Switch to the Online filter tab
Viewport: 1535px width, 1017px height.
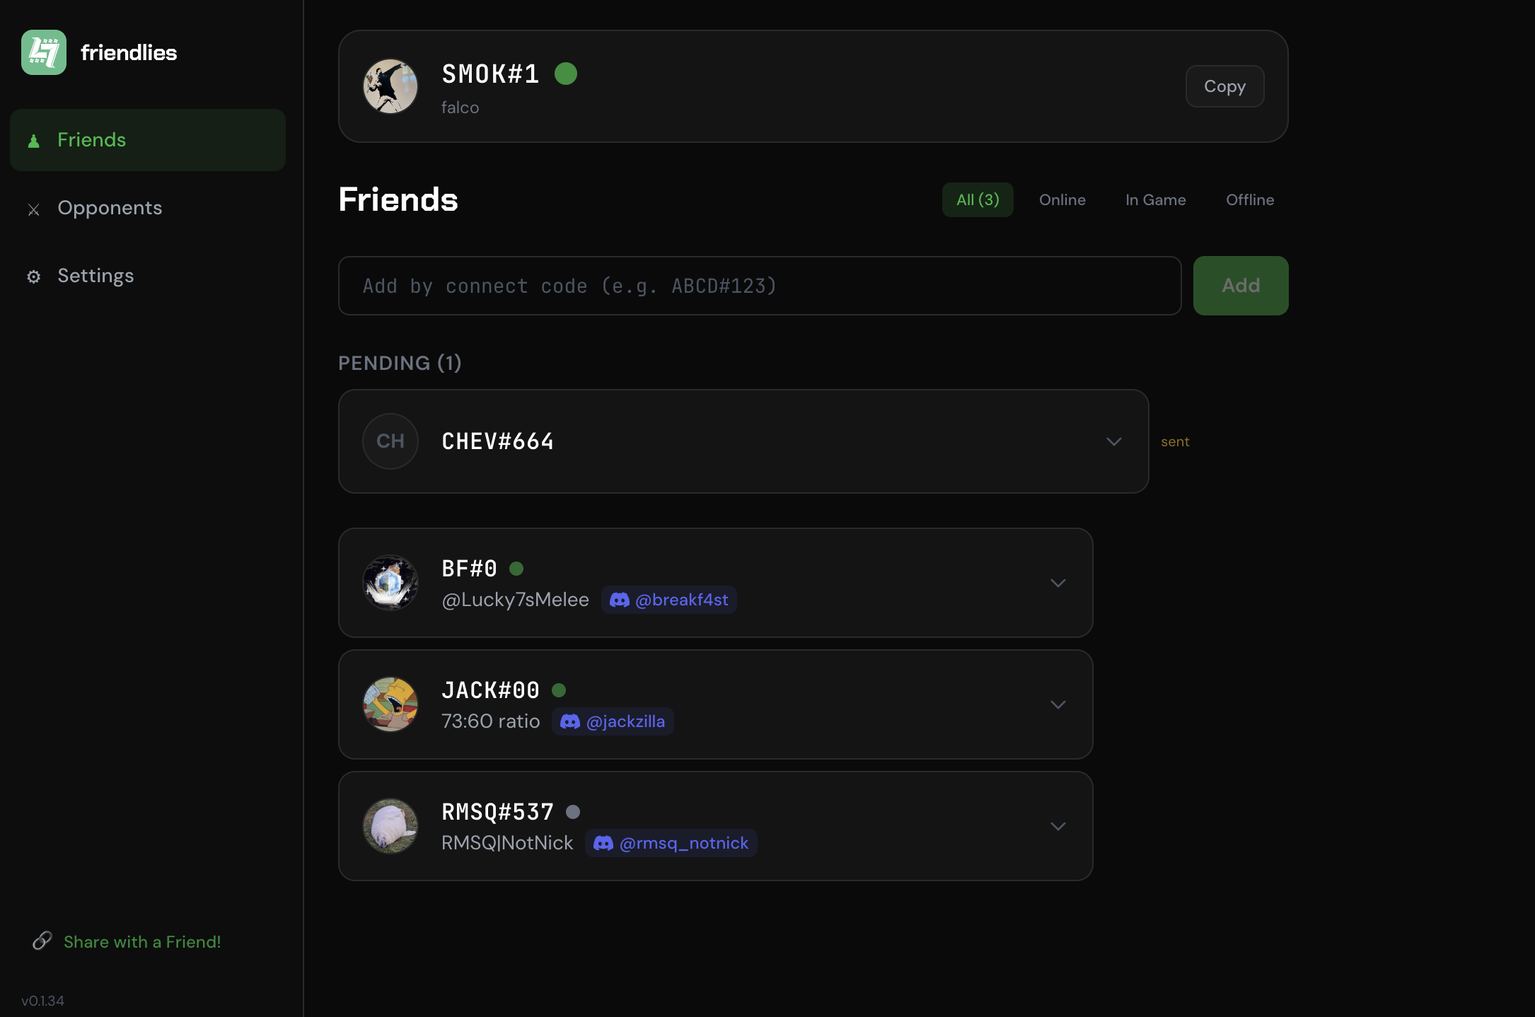click(x=1062, y=200)
